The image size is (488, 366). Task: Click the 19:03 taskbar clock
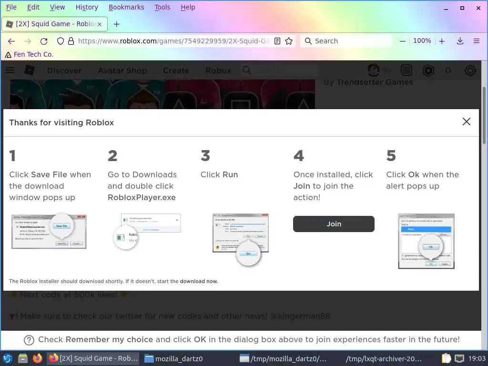tap(477, 358)
